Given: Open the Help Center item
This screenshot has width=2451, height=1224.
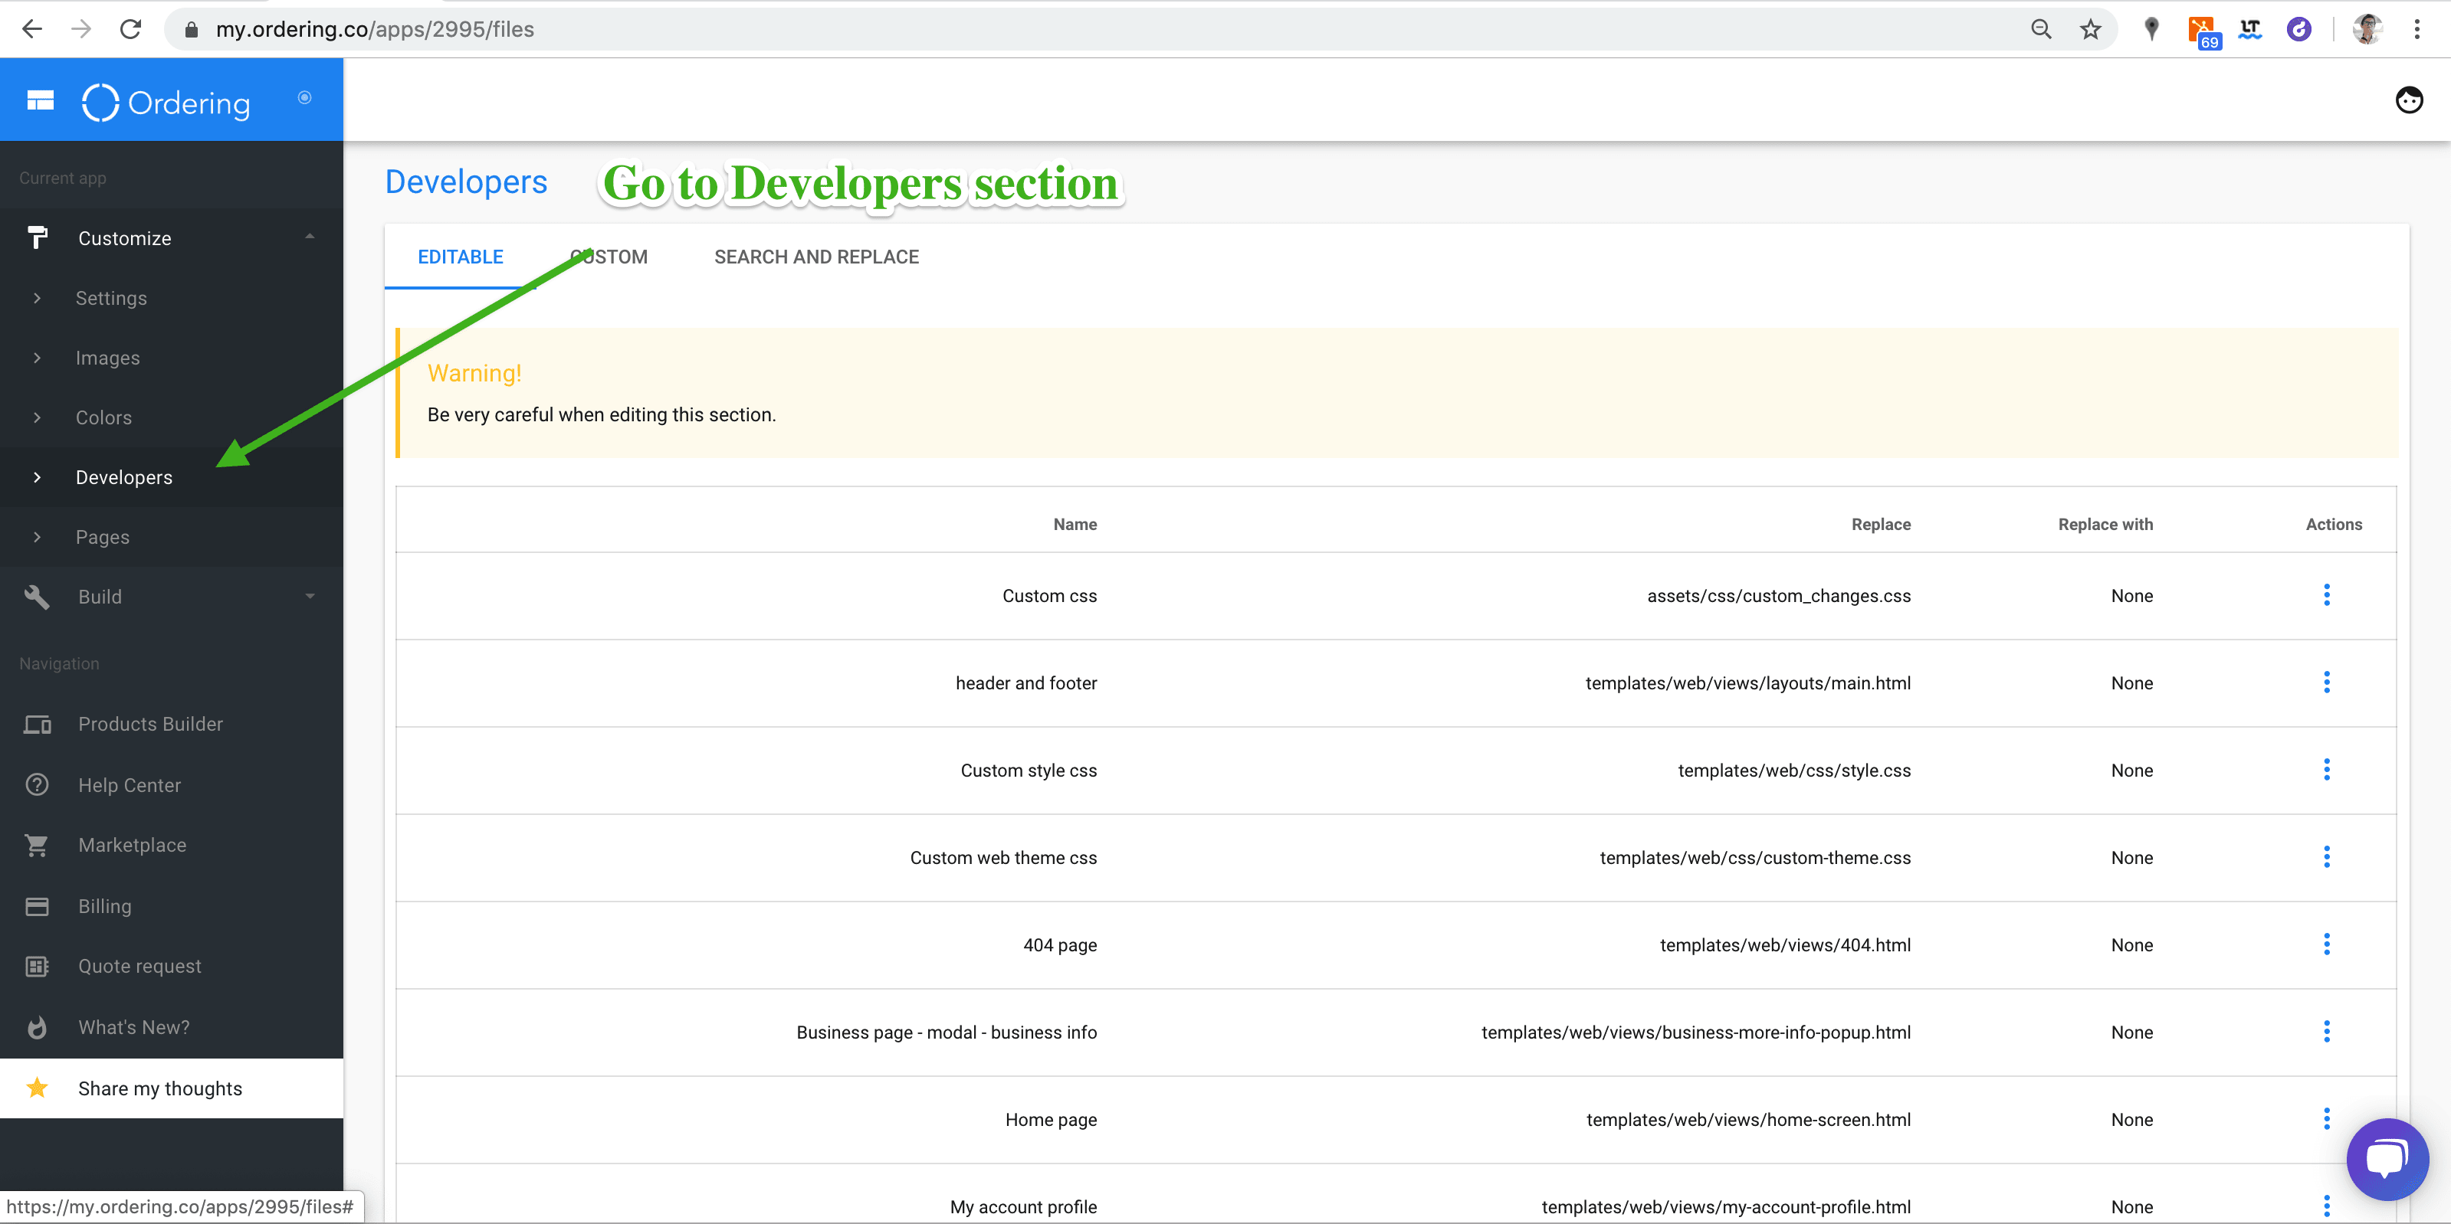Looking at the screenshot, I should (130, 784).
